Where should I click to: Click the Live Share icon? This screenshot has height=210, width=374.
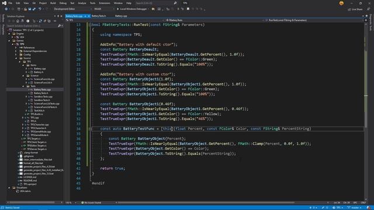(349, 9)
